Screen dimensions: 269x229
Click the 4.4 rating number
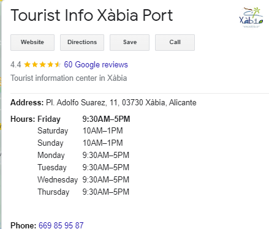[16, 65]
